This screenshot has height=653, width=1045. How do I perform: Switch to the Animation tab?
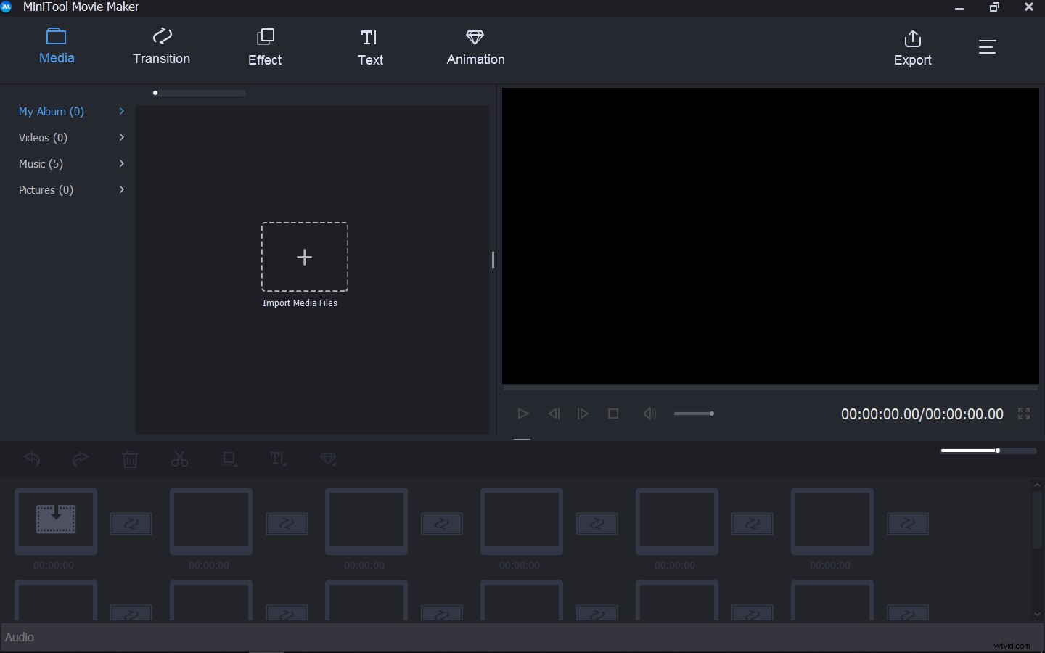point(475,46)
